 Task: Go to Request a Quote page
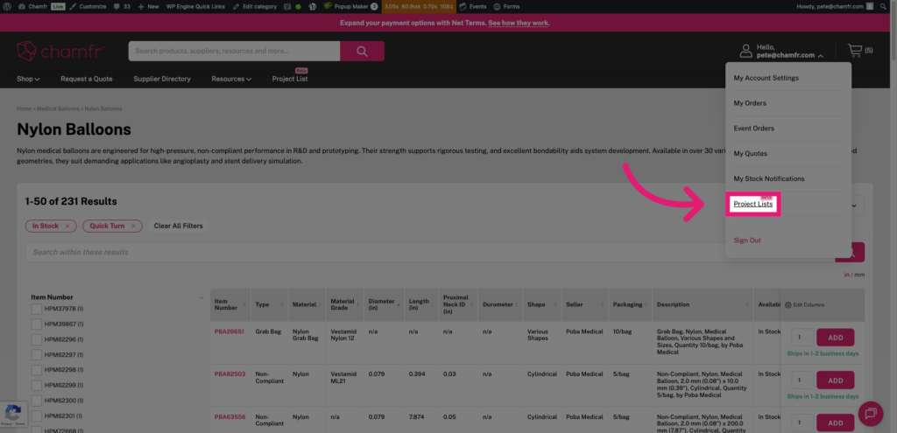(x=87, y=79)
